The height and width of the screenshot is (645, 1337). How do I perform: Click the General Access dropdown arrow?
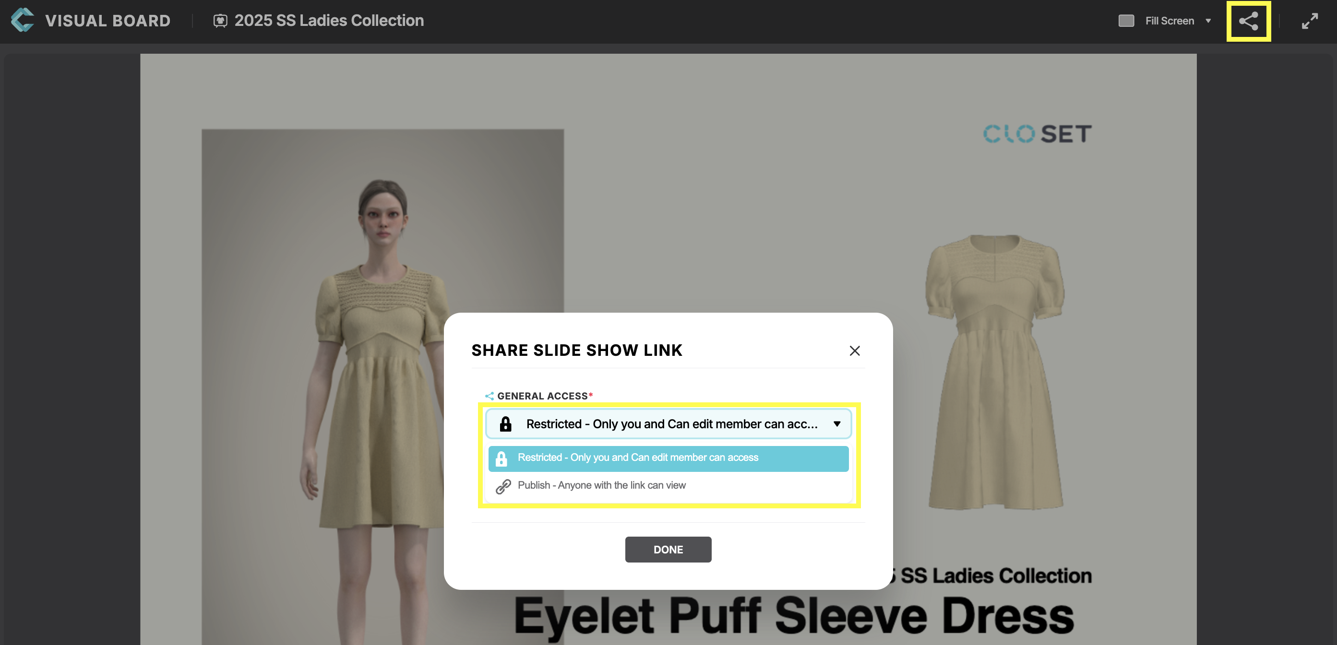pyautogui.click(x=836, y=424)
